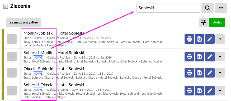Screen dimensions: 231x101
Task: Check the Sobieski-Okęcie order checkbox
Action: (12, 91)
